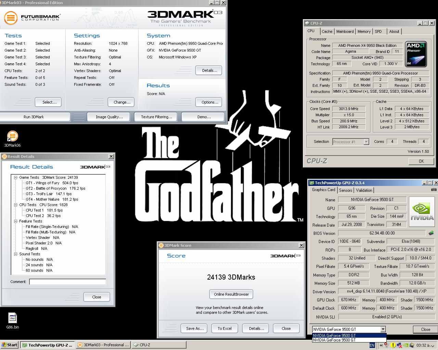This screenshot has width=438, height=350.
Task: Click the Result Details window title icon
Action: (x=4, y=157)
